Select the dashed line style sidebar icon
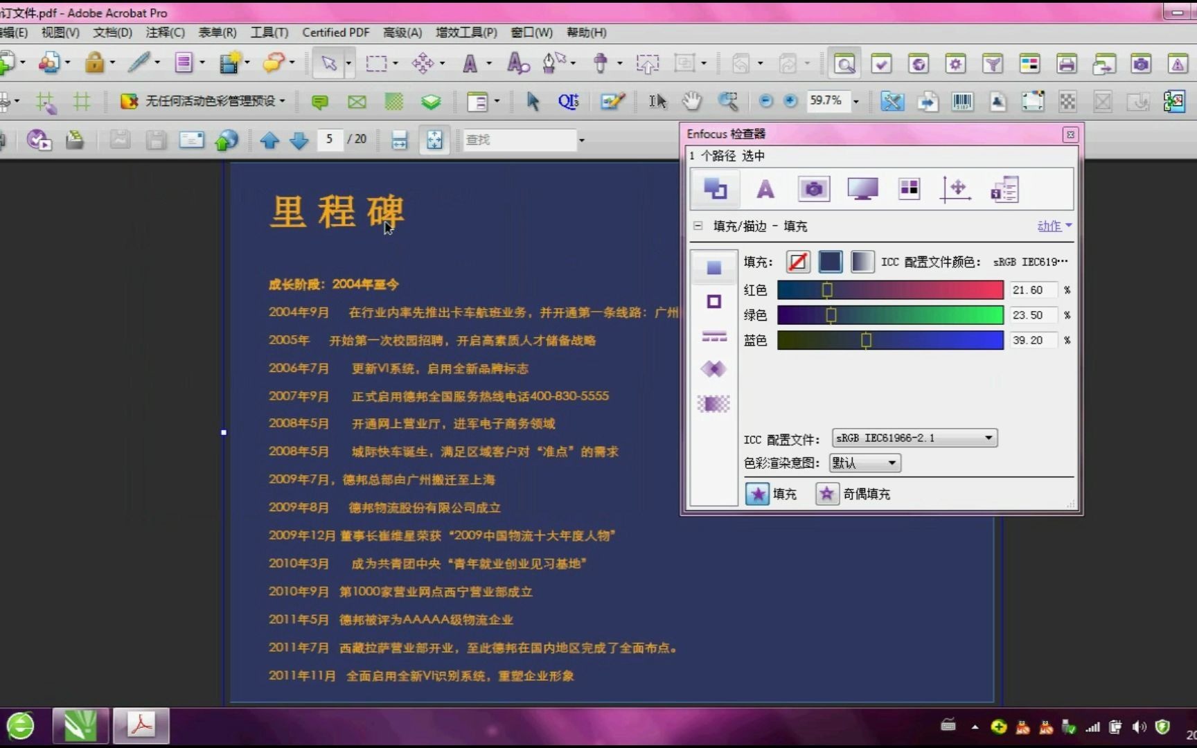The height and width of the screenshot is (748, 1197). pos(713,336)
